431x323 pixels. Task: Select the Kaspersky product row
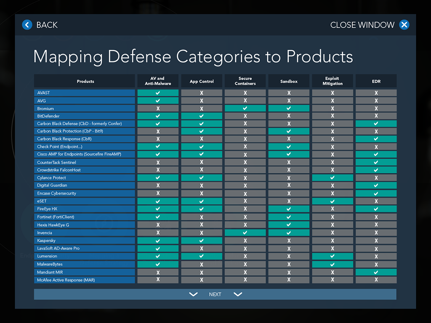[x=84, y=241]
